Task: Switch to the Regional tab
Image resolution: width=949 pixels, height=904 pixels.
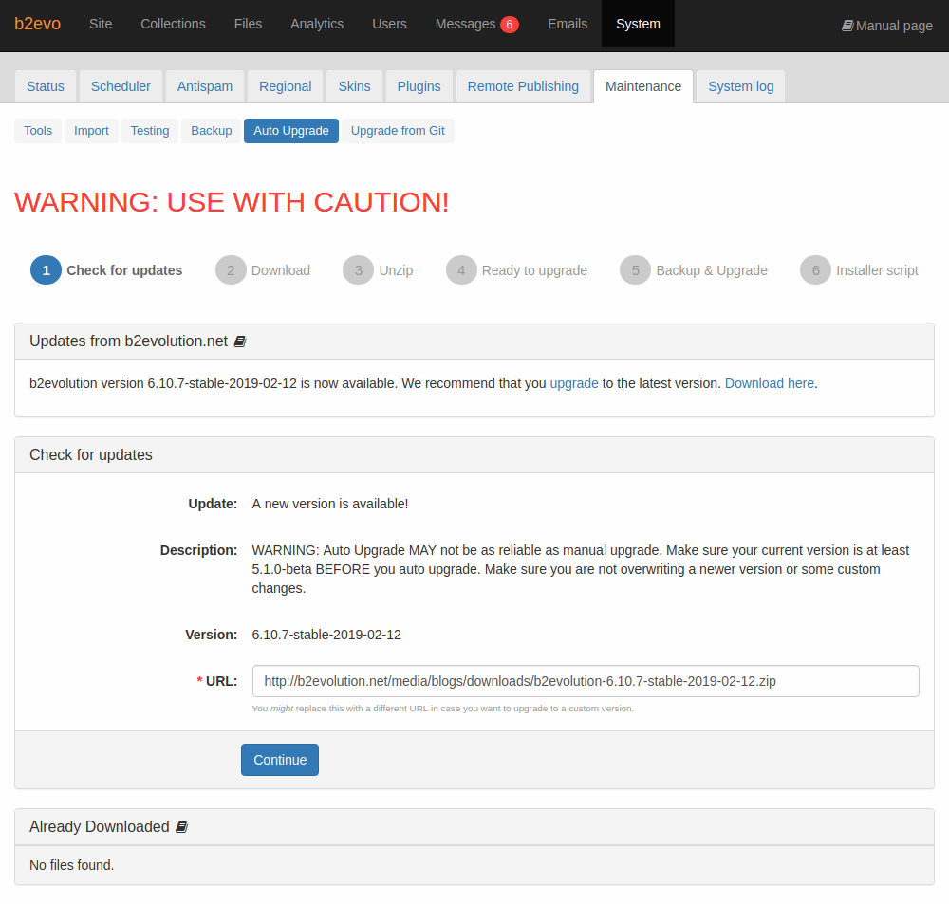Action: pyautogui.click(x=285, y=86)
